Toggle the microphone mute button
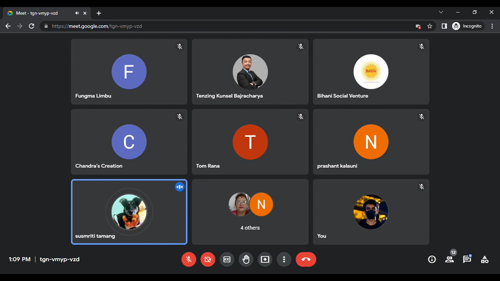 [x=189, y=259]
